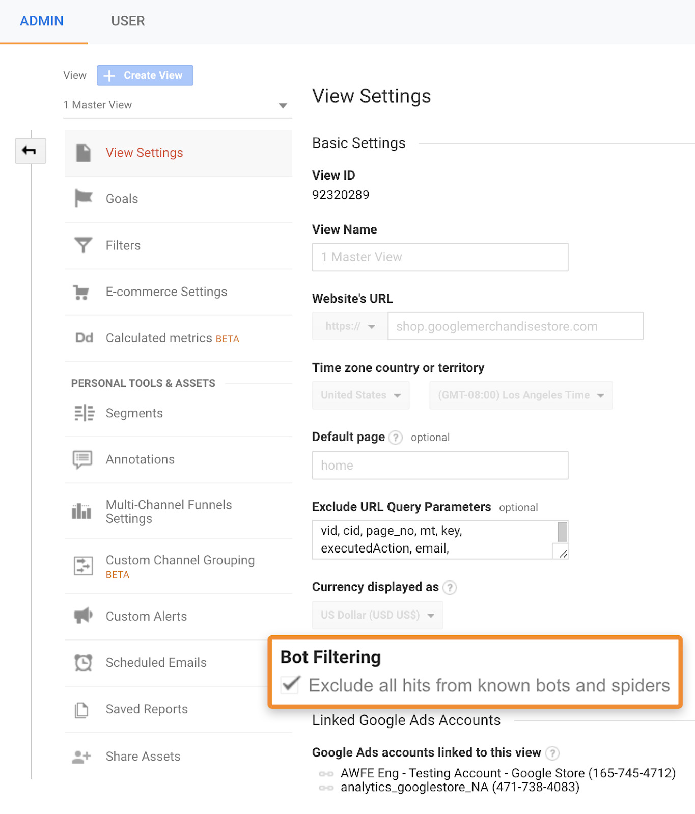This screenshot has width=695, height=814.
Task: Open the Saved Reports link
Action: (147, 709)
